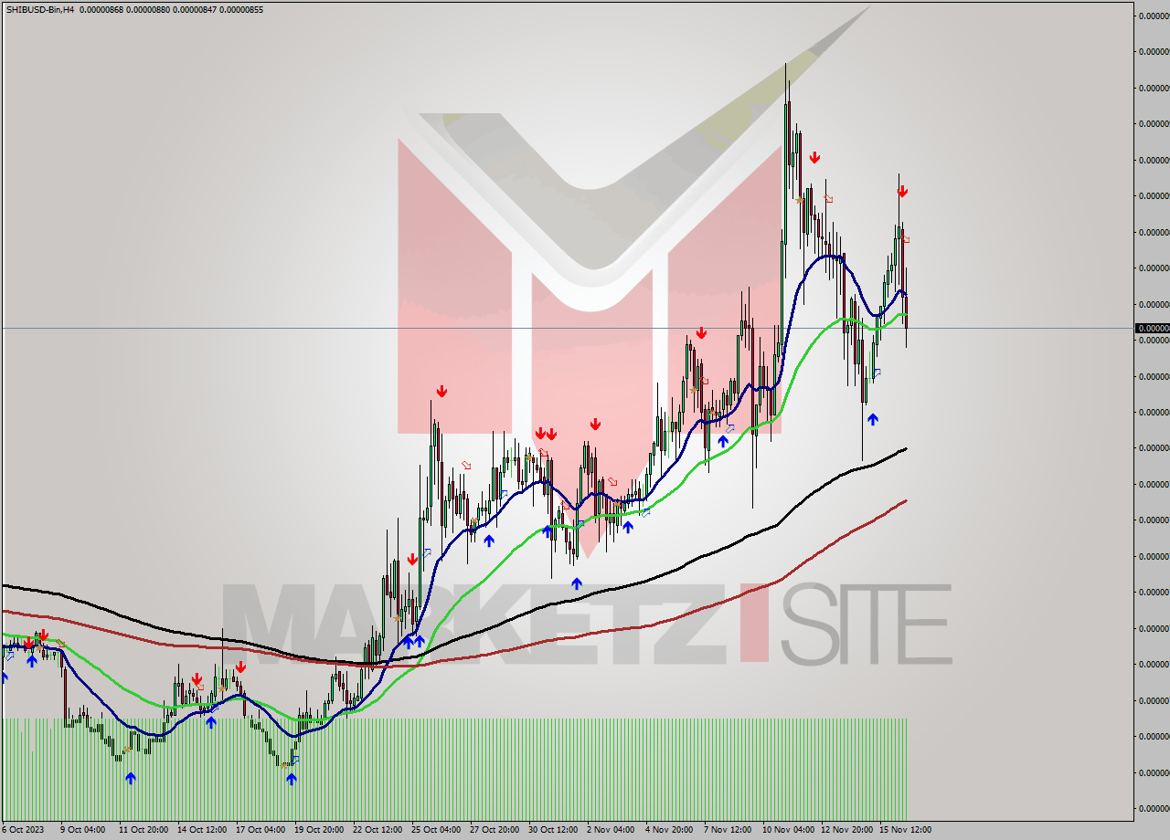Click the high price value 0.00000880
This screenshot has width=1170, height=840.
149,9
